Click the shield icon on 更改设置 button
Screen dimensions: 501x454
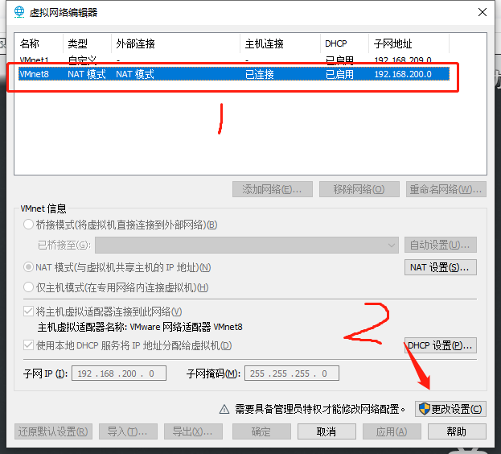click(425, 409)
